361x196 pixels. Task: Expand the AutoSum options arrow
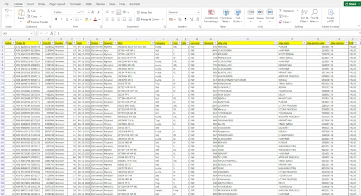point(297,11)
